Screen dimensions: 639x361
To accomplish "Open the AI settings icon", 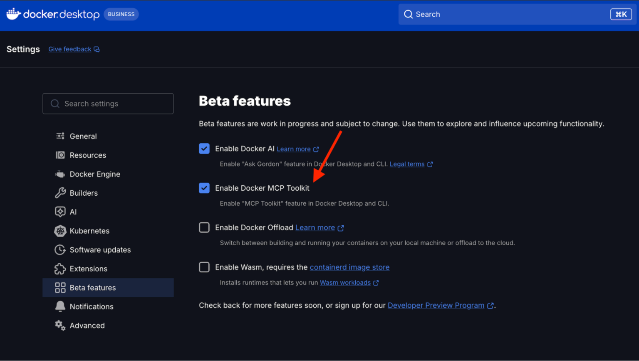I will tap(60, 212).
